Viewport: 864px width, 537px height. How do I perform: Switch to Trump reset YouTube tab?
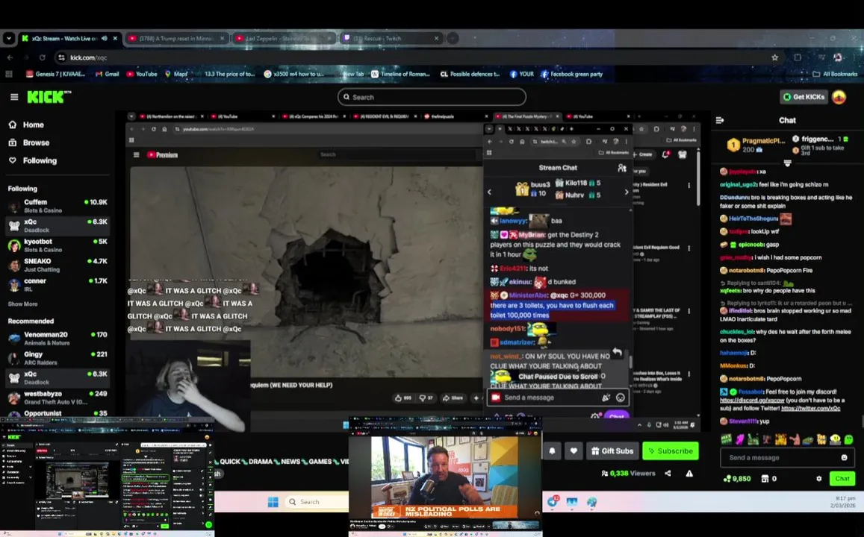point(176,39)
